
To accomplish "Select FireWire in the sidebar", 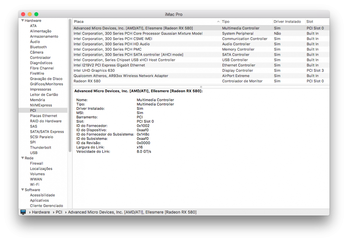I will coord(37,73).
